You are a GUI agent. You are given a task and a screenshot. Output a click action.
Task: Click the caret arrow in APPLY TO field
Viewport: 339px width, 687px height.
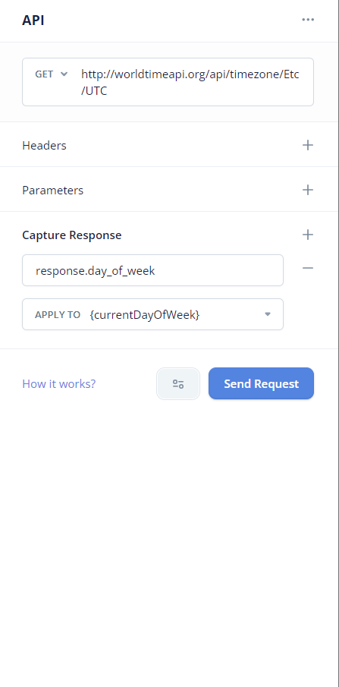pos(268,314)
